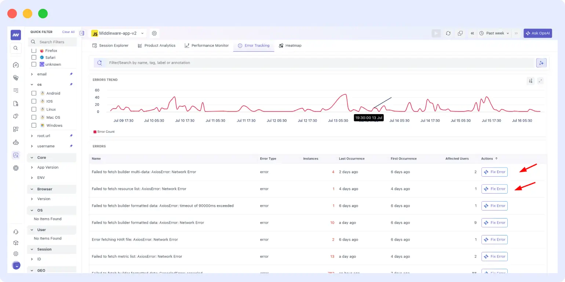Open application settings gear next to Middleware-app-v2
The width and height of the screenshot is (565, 282).
point(154,33)
